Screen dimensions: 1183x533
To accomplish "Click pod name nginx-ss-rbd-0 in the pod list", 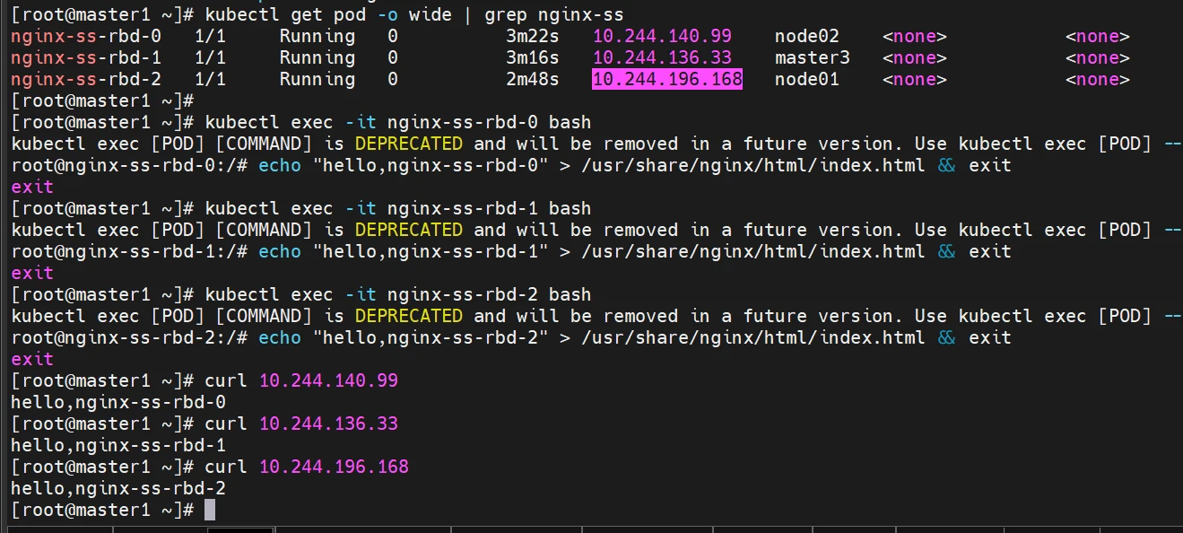I will (86, 36).
